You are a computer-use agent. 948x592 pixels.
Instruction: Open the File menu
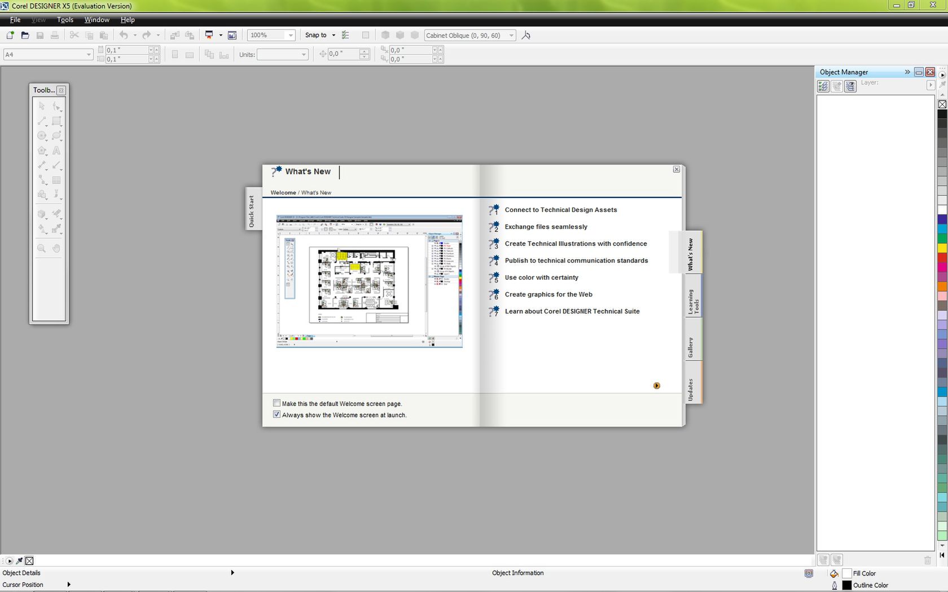15,20
